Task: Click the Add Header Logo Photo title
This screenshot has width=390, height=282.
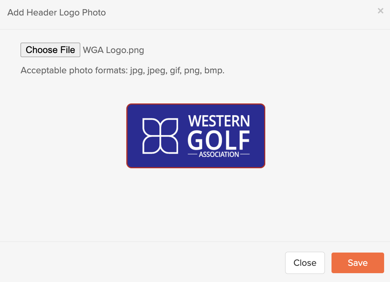Action: [x=56, y=13]
